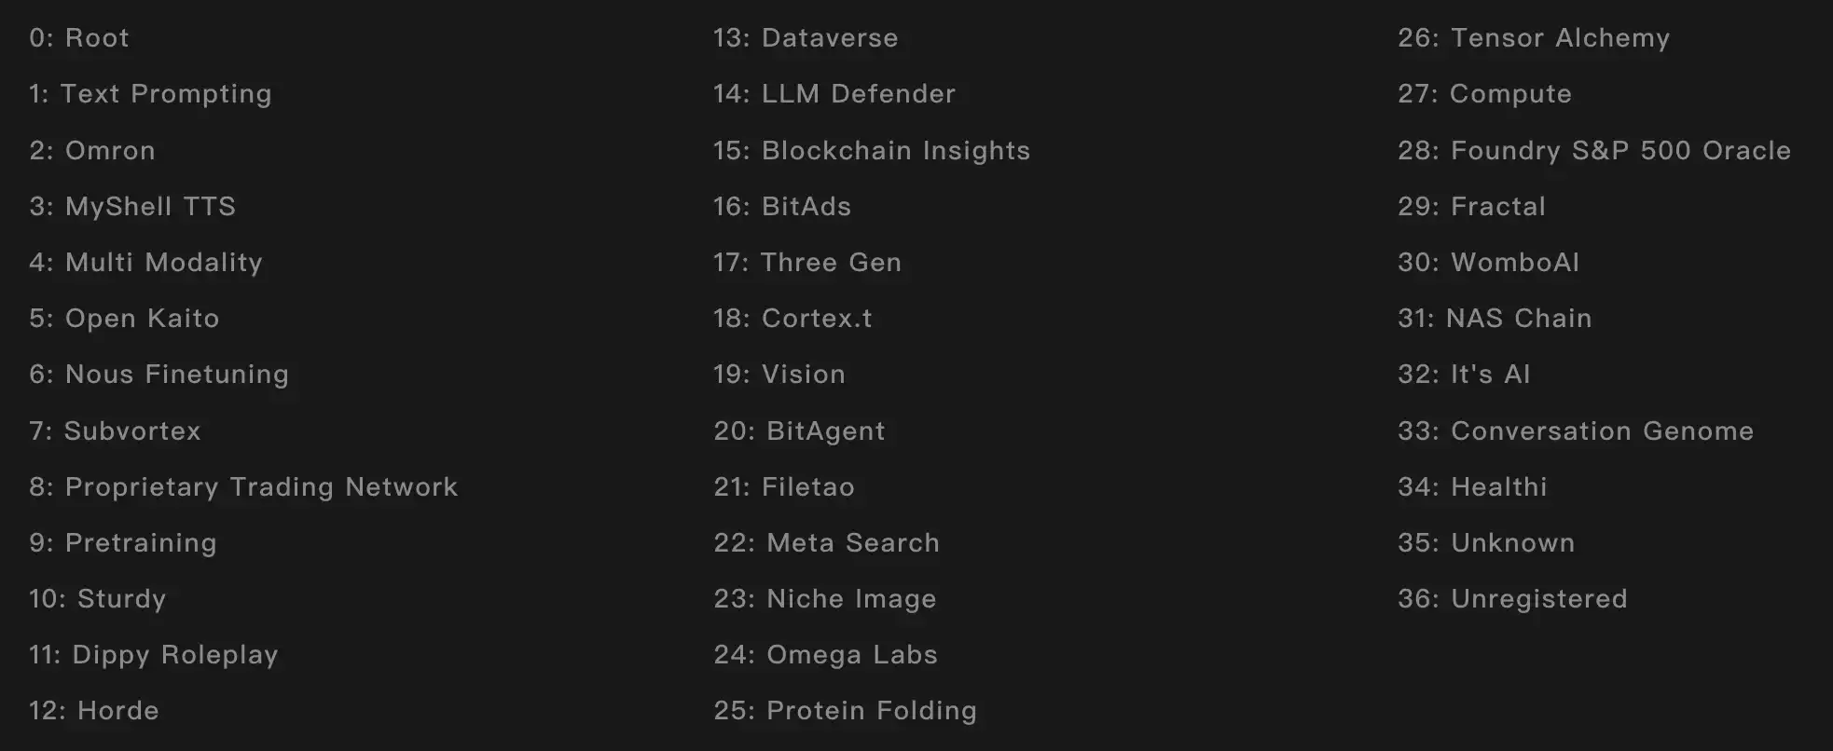
Task: Open 20: BitAgent entry
Action: 799,431
